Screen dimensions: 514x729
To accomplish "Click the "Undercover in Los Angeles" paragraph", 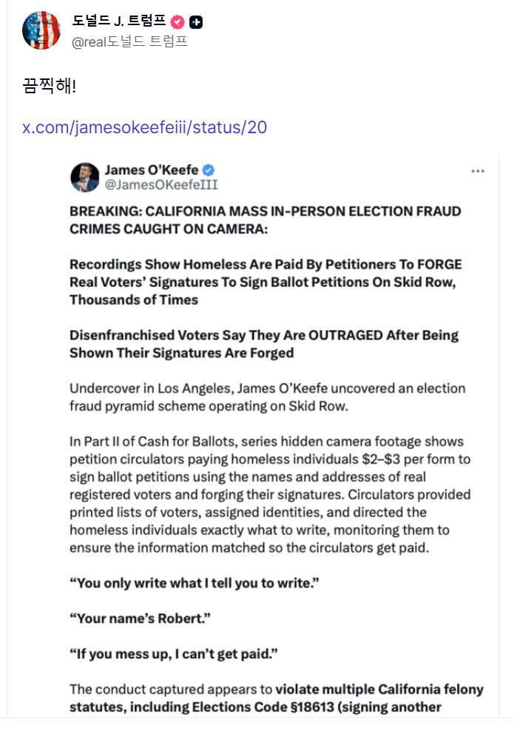I will (267, 397).
